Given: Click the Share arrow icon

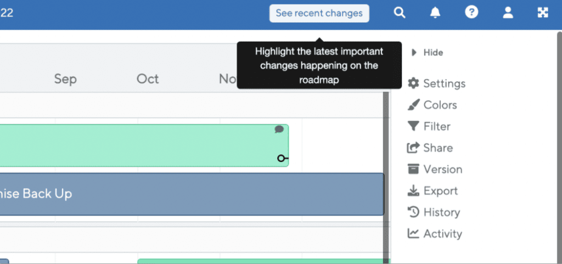Looking at the screenshot, I should (x=413, y=148).
